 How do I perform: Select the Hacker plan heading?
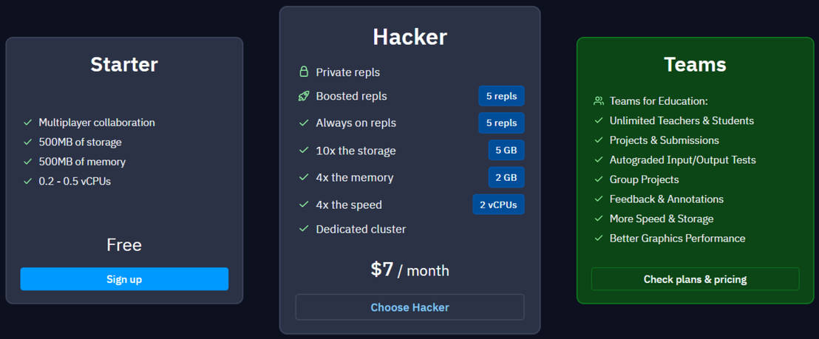pyautogui.click(x=409, y=36)
